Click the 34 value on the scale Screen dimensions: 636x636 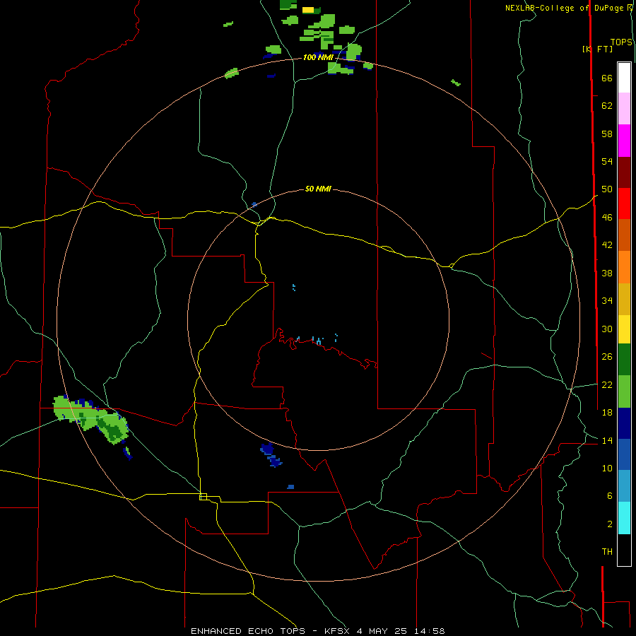click(607, 301)
